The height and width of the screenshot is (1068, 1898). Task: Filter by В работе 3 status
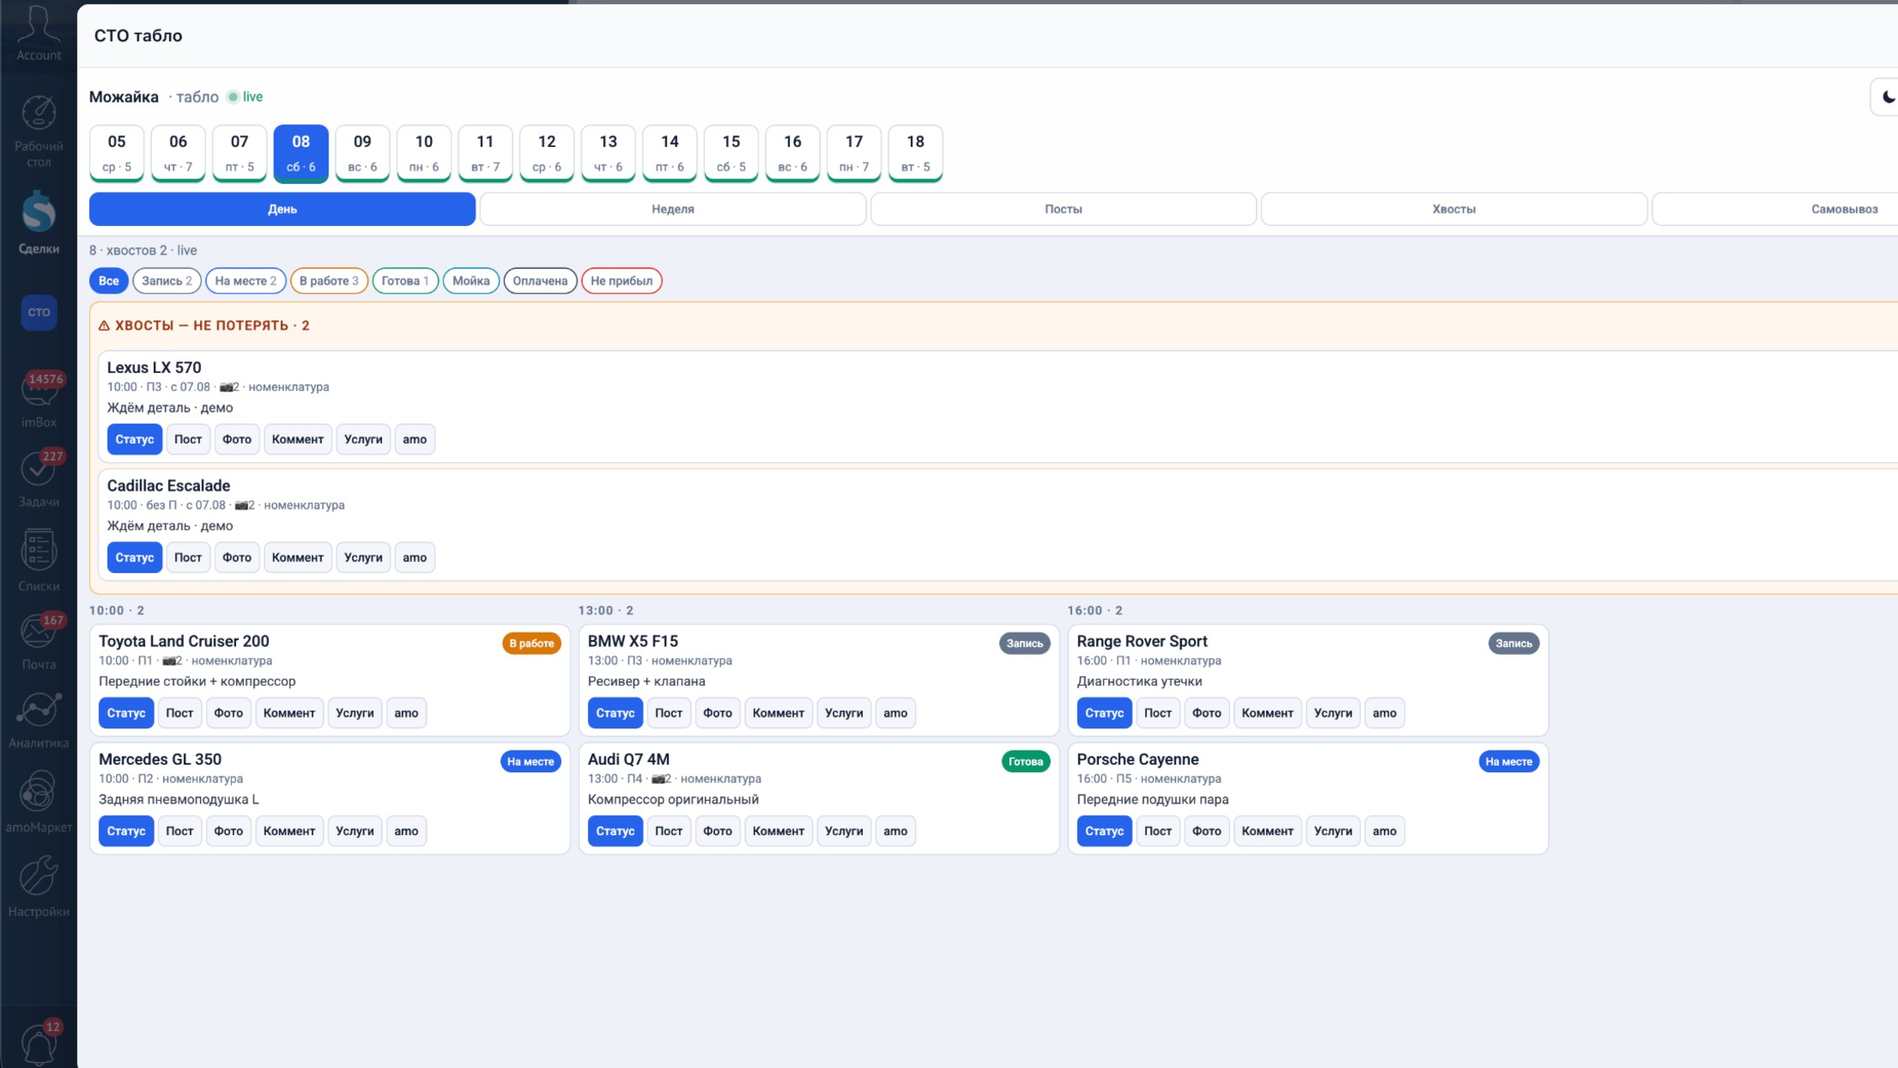click(329, 281)
